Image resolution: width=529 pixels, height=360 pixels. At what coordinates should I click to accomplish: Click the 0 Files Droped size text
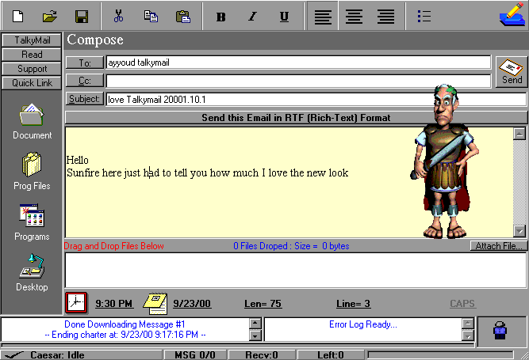[x=291, y=246]
